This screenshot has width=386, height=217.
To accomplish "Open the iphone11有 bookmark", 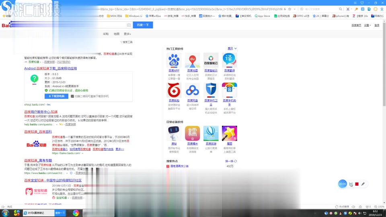I will pos(341,16).
